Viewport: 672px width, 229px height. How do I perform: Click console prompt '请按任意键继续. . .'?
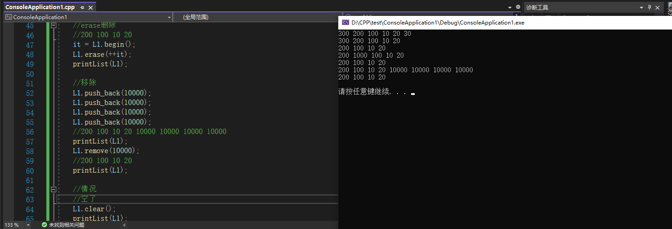(372, 91)
